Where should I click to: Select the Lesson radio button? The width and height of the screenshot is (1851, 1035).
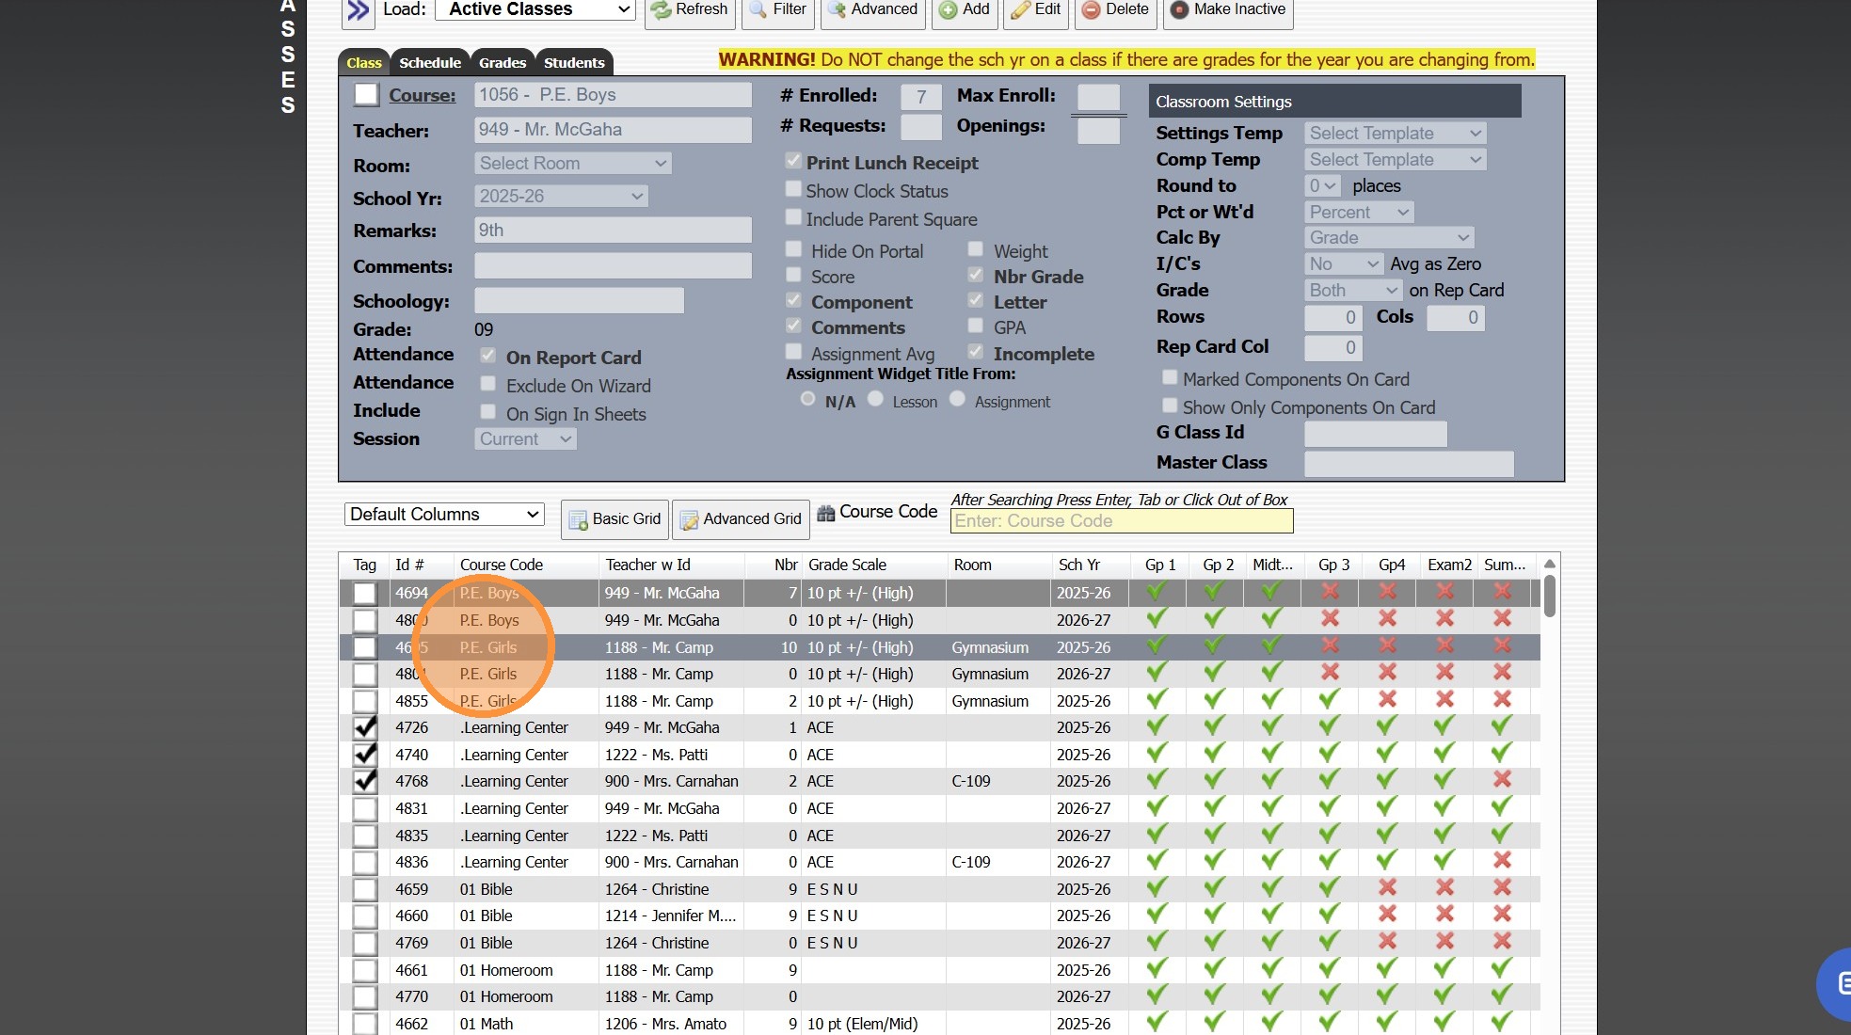point(875,399)
